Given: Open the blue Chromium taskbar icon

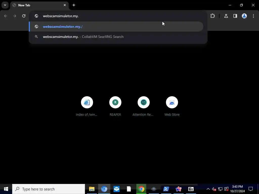Looking at the screenshot, I should tap(104, 189).
